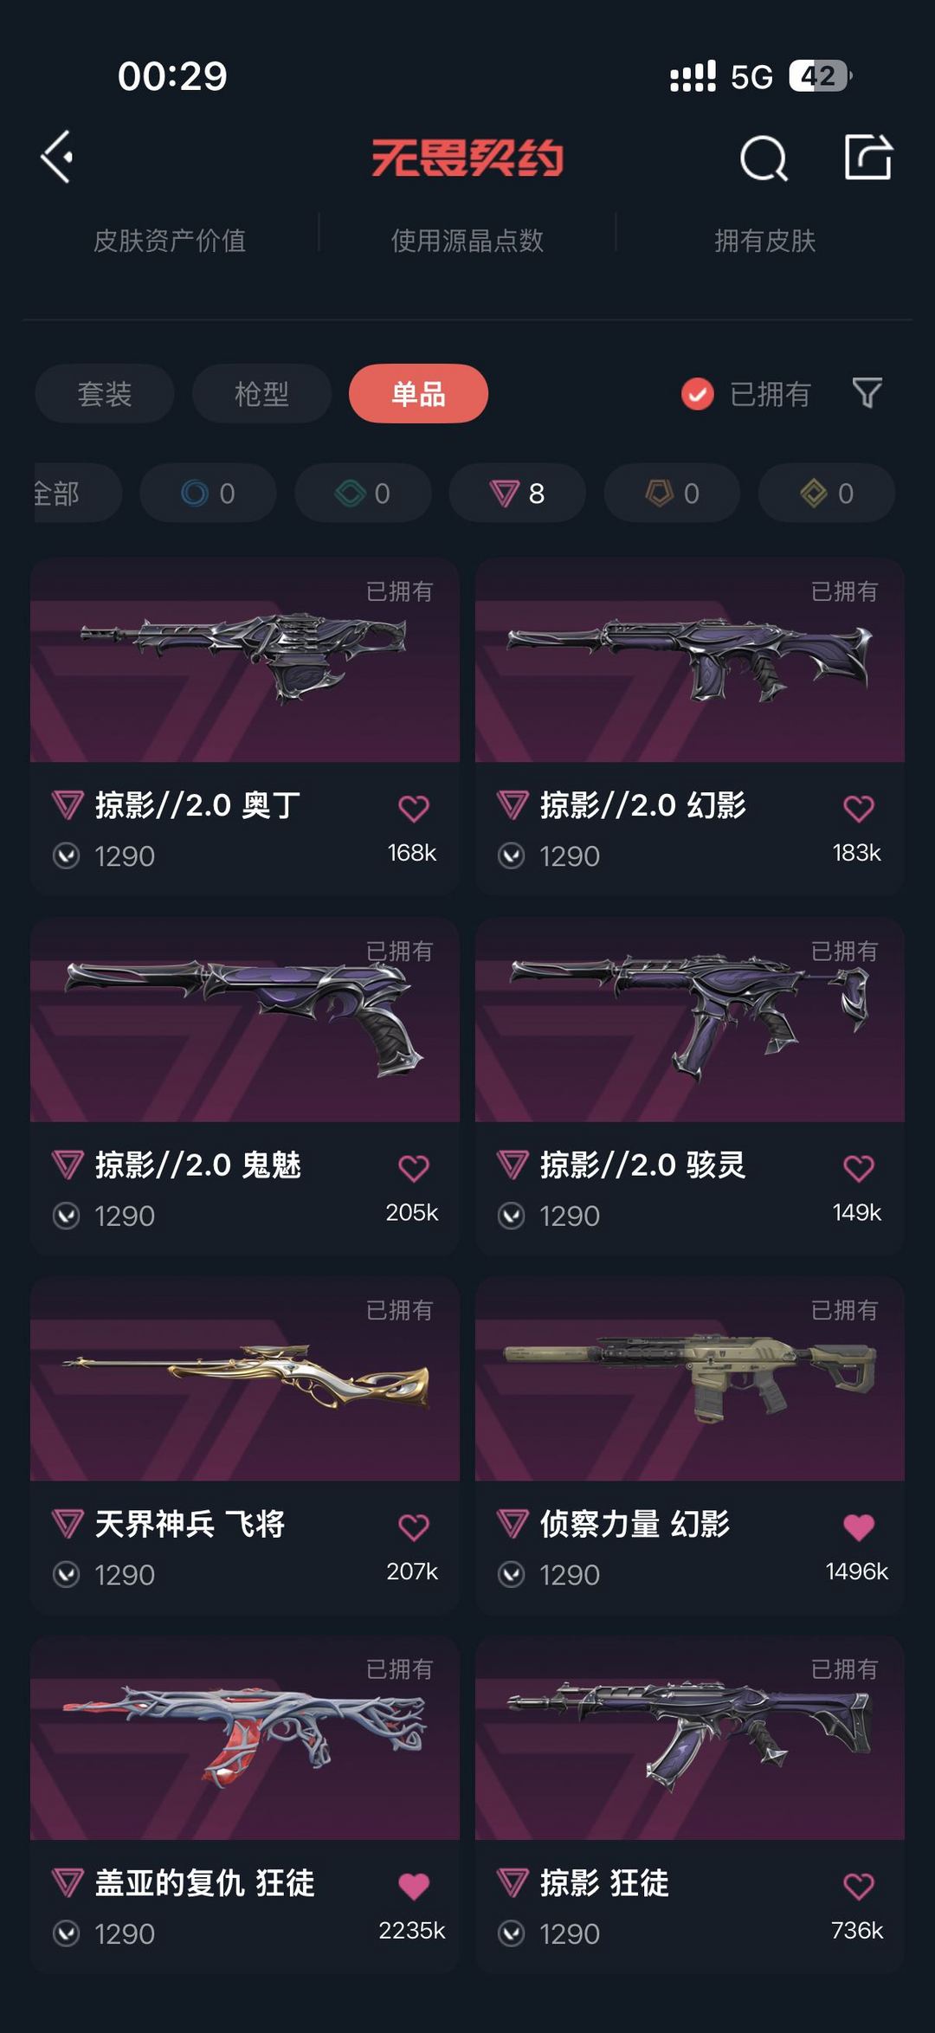935x2033 pixels.
Task: Select the green diamond rarity filter
Action: [x=363, y=493]
